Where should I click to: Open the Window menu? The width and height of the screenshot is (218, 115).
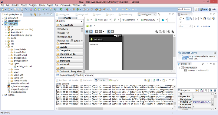click(76, 5)
